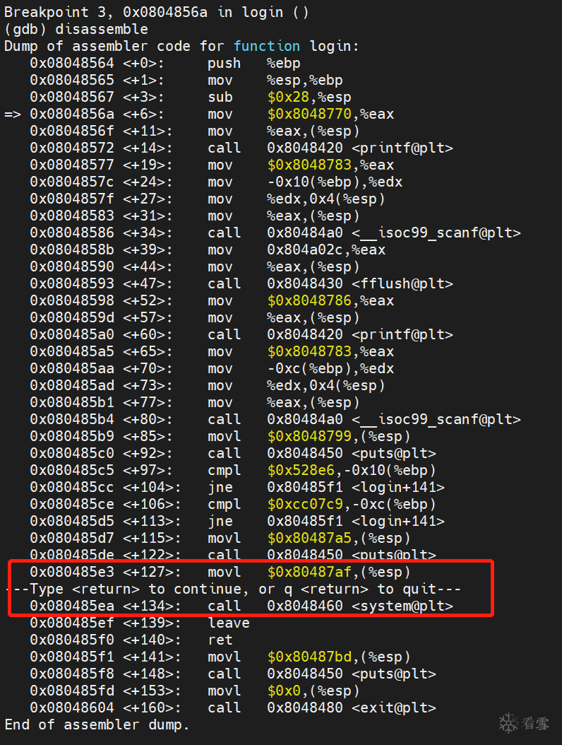Click the '$0x80487bd' movl operand
The image size is (562, 745).
click(x=309, y=657)
